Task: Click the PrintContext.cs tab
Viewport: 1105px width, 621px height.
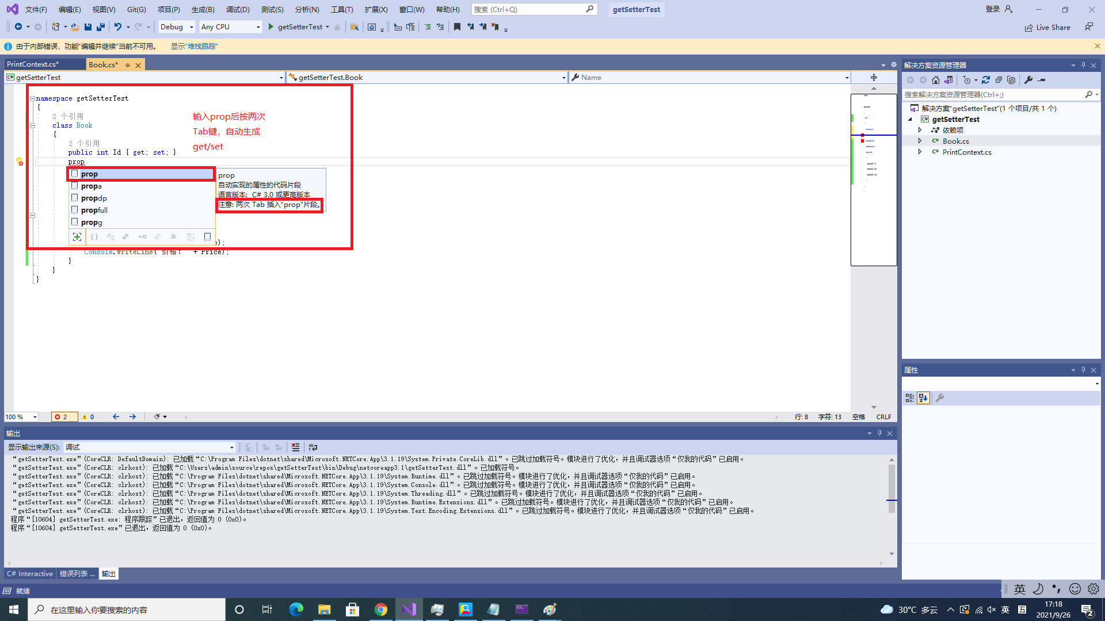Action: (32, 64)
